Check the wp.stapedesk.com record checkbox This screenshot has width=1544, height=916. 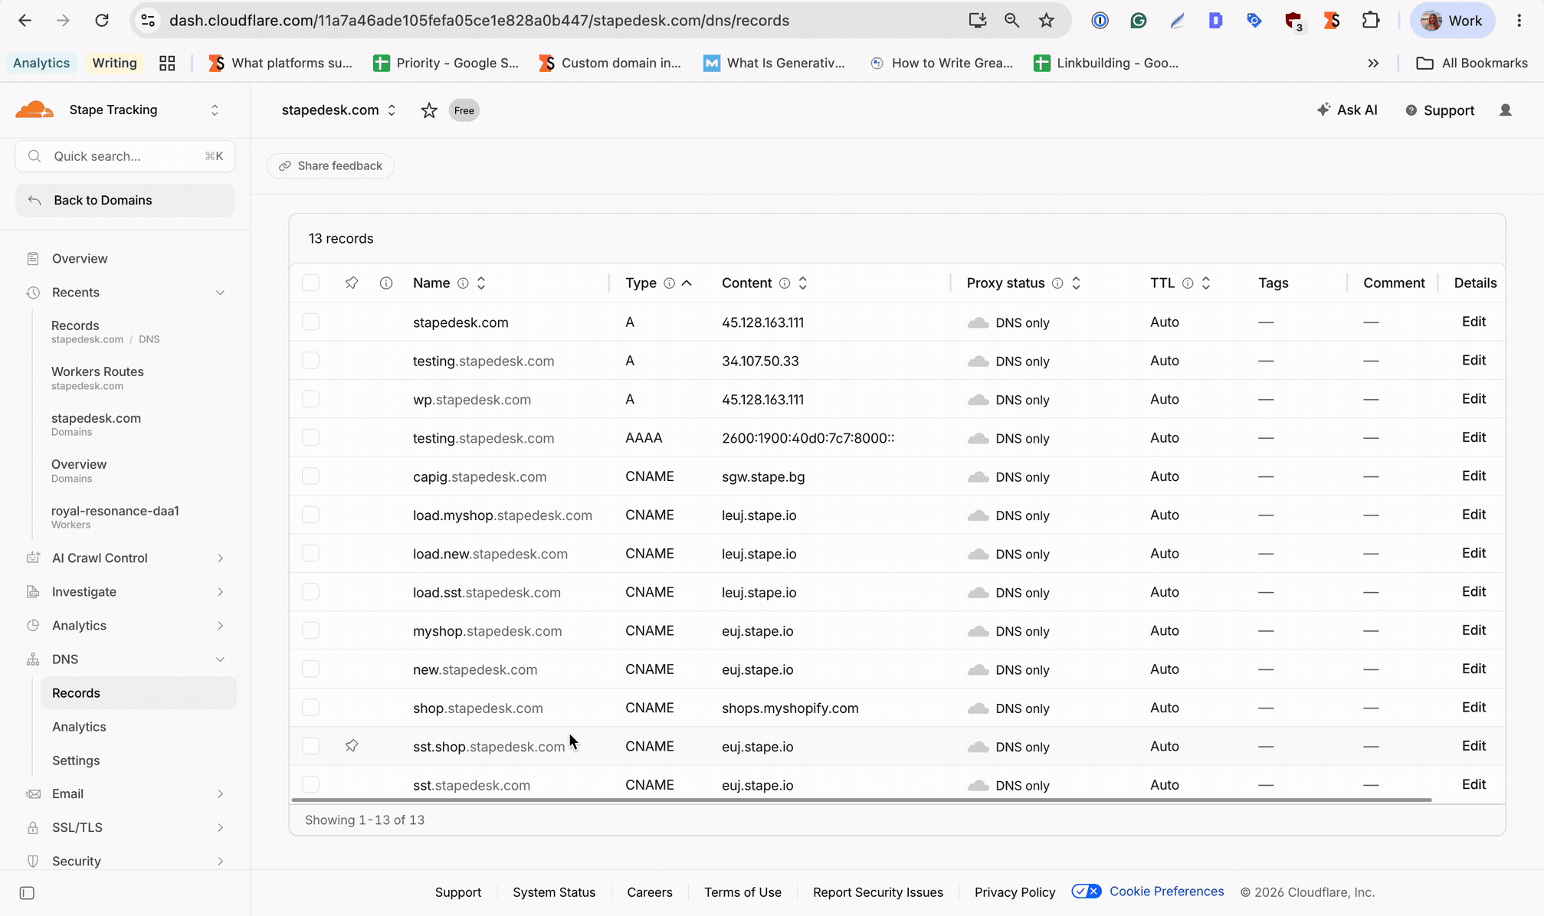click(310, 399)
